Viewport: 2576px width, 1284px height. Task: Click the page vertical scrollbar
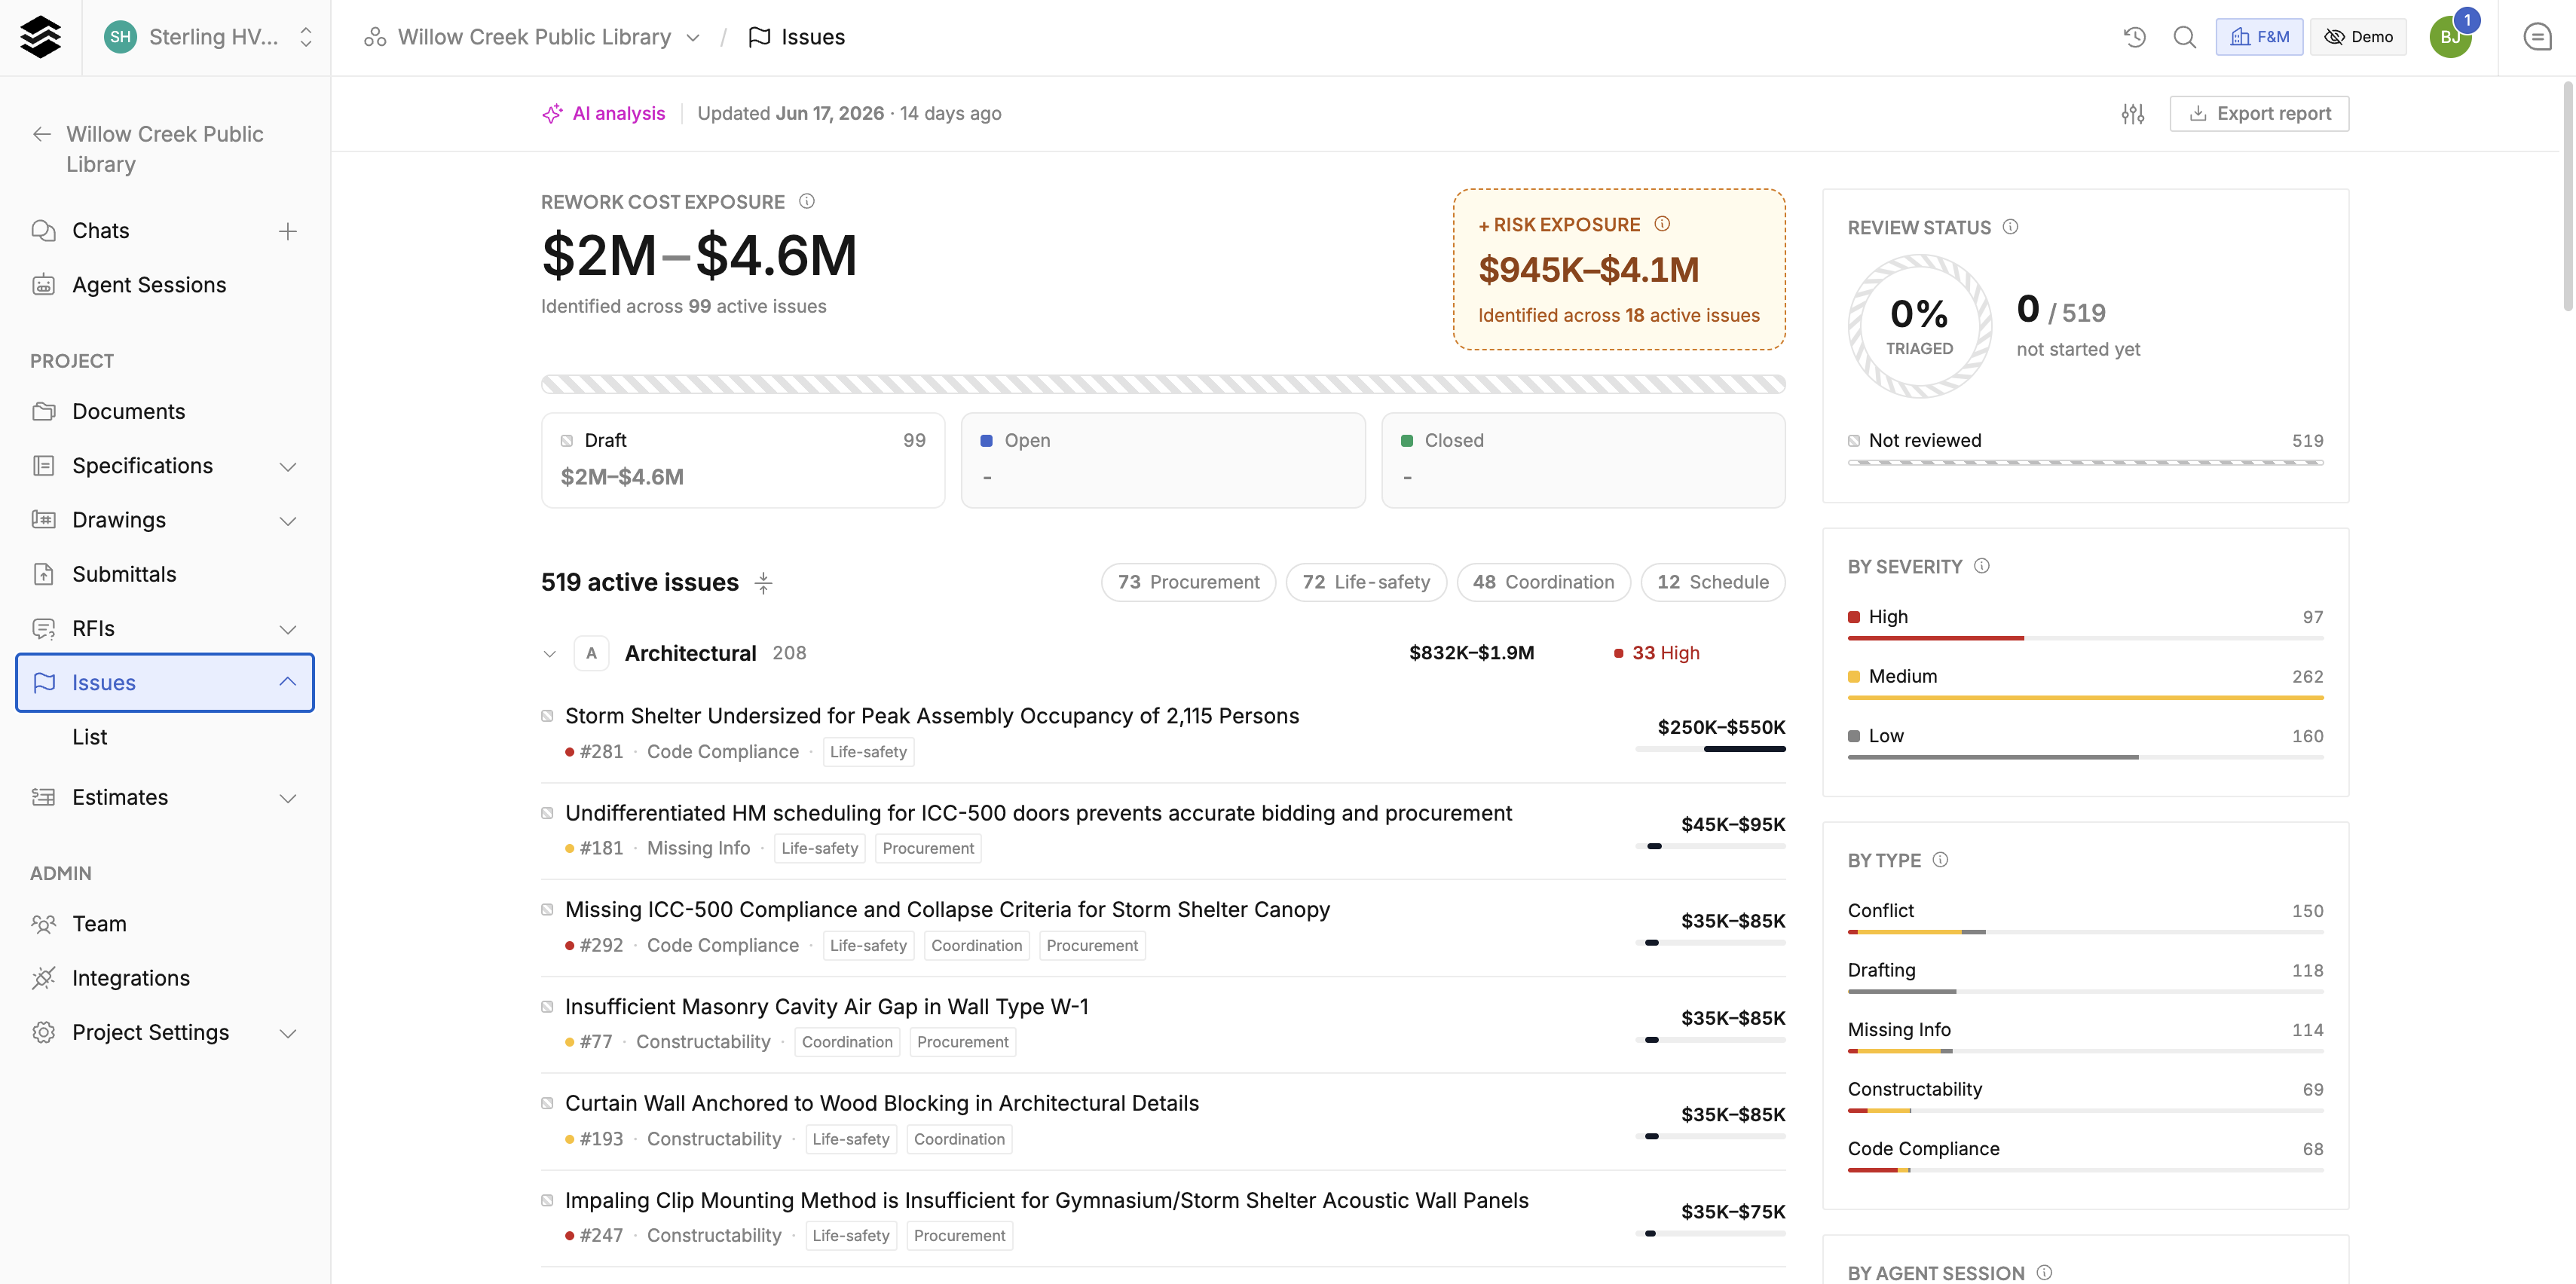pyautogui.click(x=2568, y=197)
